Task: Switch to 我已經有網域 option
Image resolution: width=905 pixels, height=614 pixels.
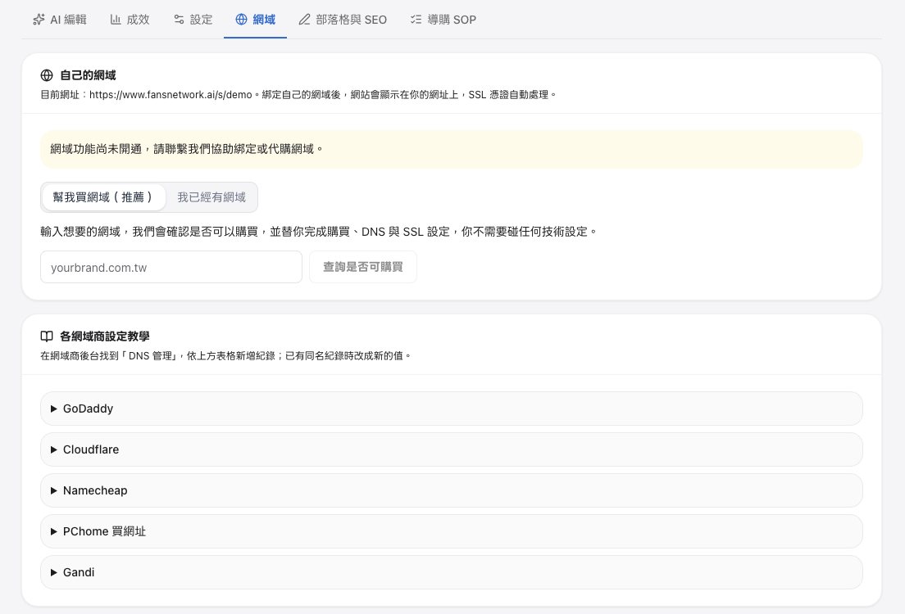Action: click(211, 197)
